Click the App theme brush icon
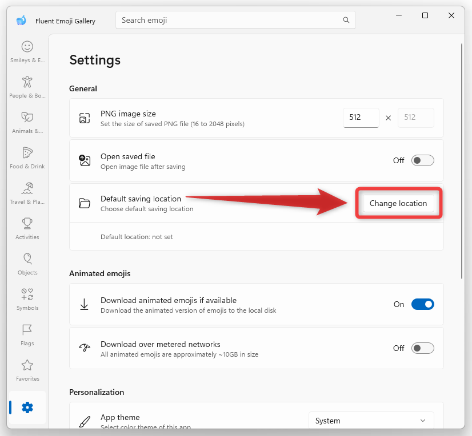Image resolution: width=472 pixels, height=436 pixels. point(85,421)
